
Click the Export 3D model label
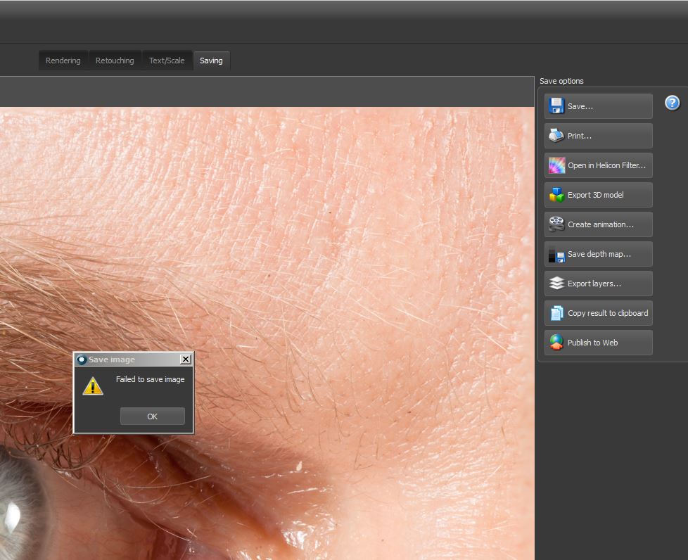595,195
